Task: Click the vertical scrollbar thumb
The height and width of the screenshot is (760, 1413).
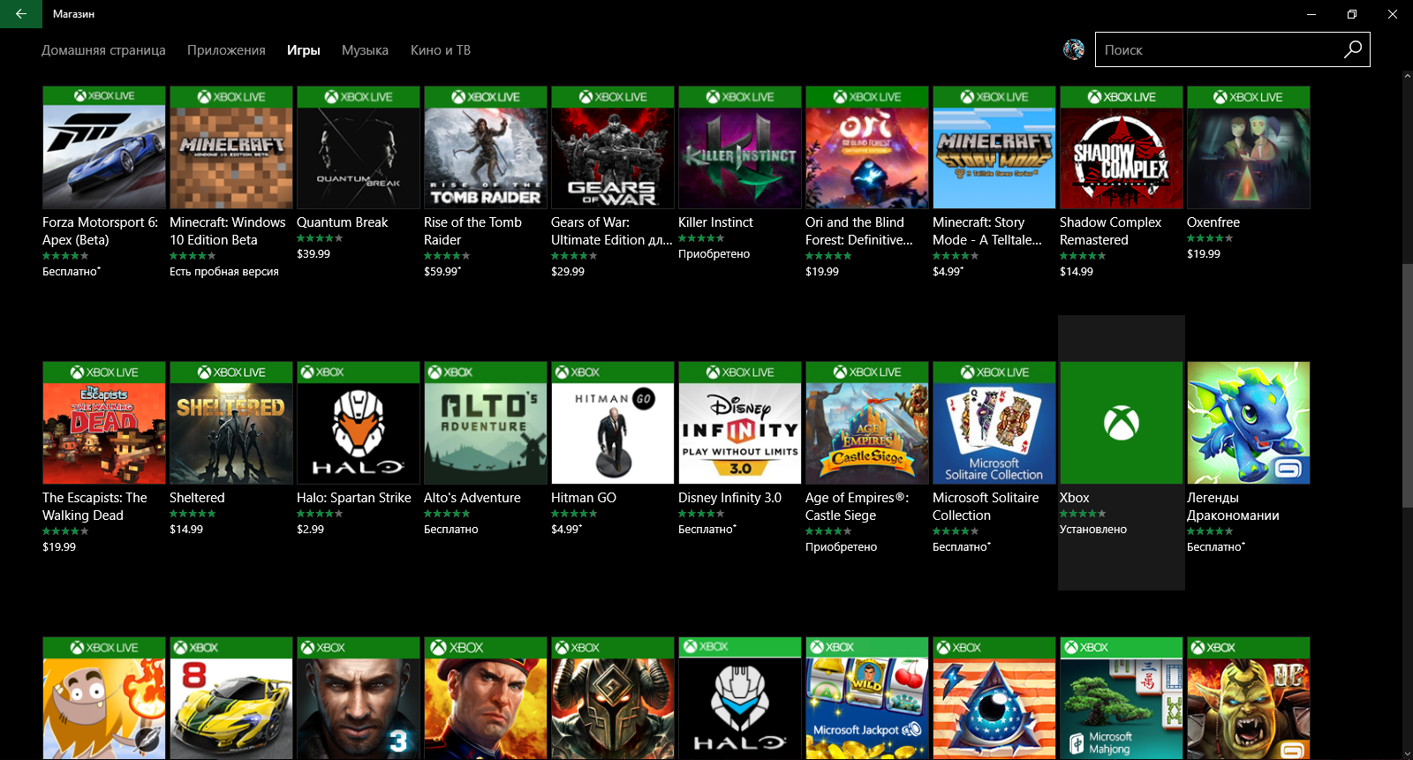Action: click(1408, 388)
